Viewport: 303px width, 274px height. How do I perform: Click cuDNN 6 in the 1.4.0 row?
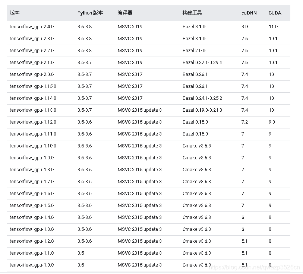click(243, 217)
